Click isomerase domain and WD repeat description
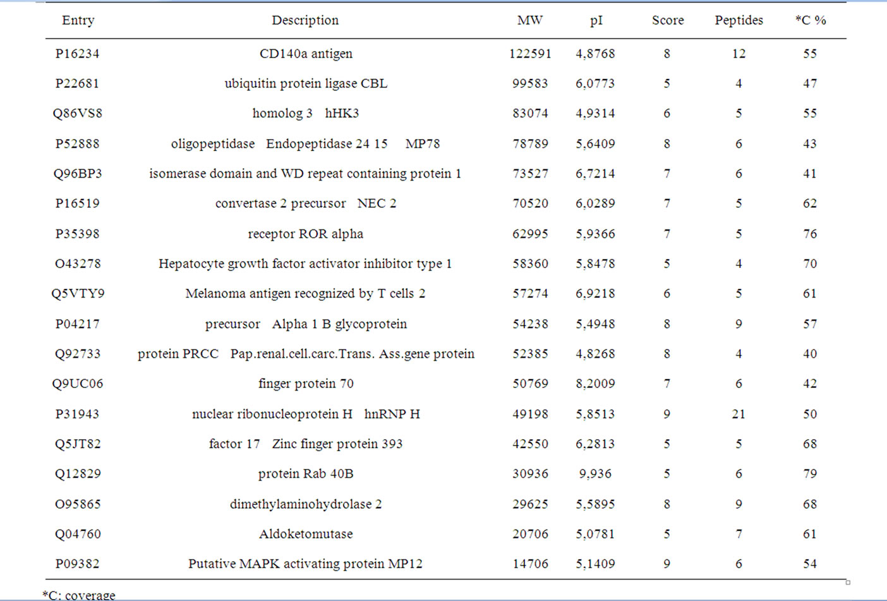Screen dimensions: 887x601 click(305, 173)
